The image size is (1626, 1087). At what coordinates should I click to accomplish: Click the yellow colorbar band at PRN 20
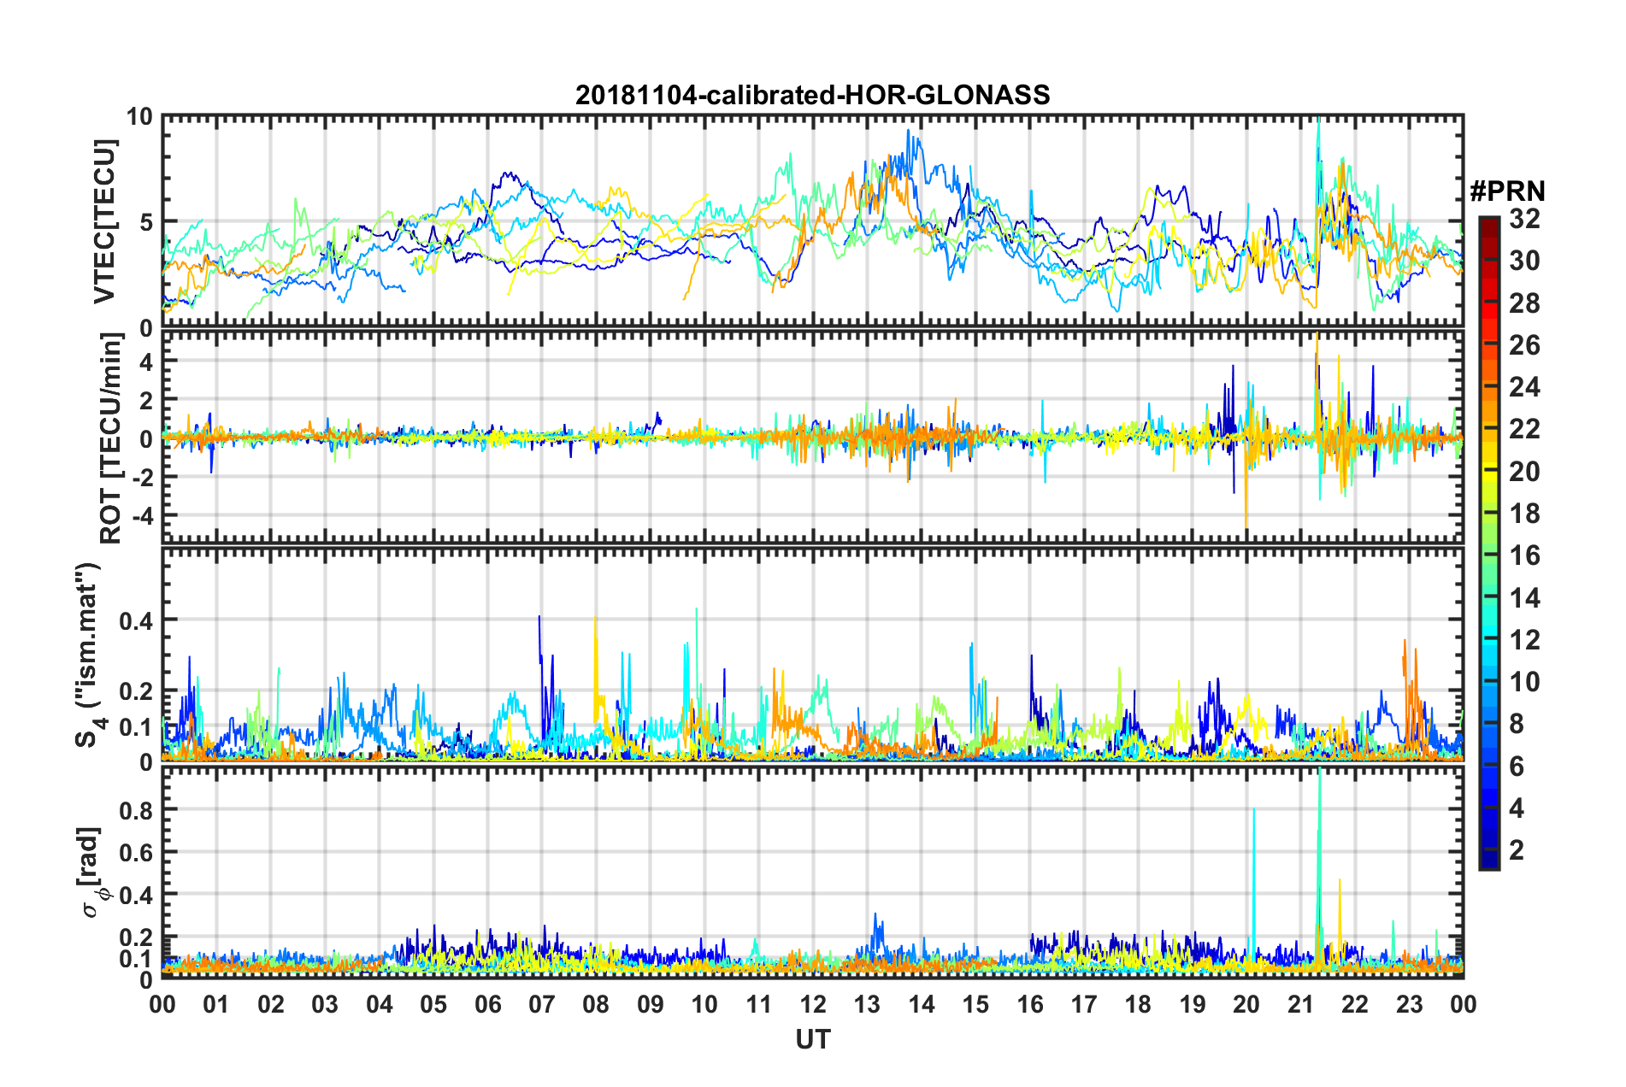(x=1488, y=471)
